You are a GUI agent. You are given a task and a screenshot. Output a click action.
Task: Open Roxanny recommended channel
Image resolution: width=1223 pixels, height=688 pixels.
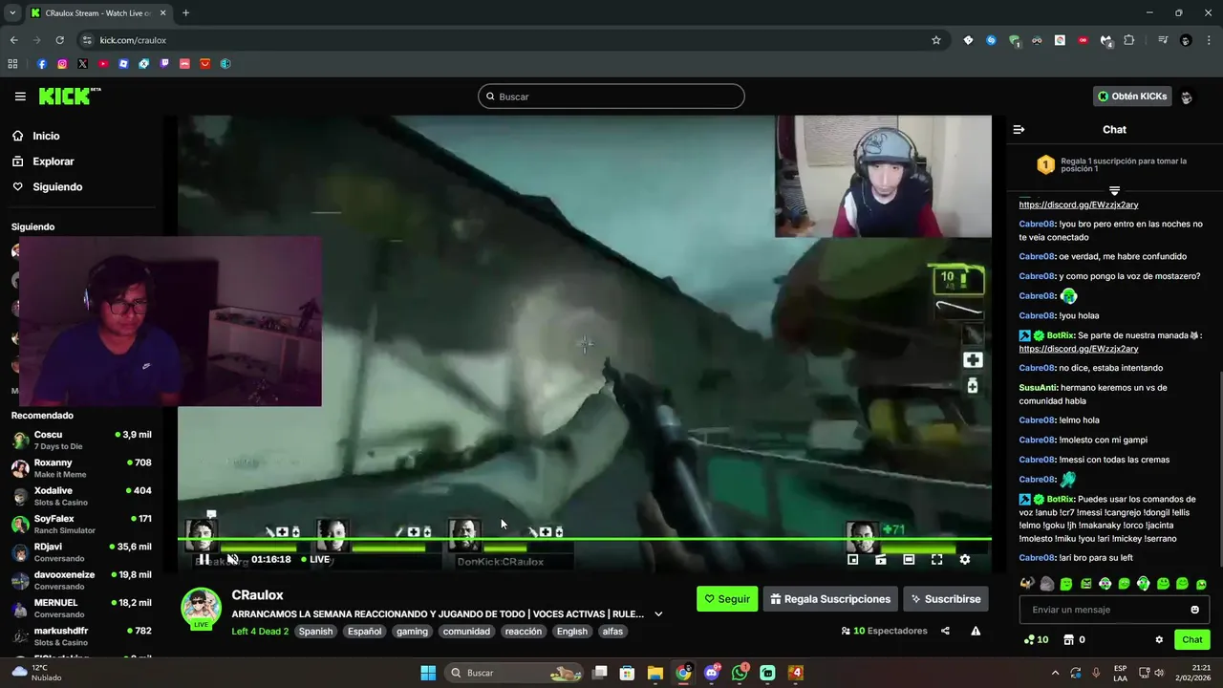point(81,468)
